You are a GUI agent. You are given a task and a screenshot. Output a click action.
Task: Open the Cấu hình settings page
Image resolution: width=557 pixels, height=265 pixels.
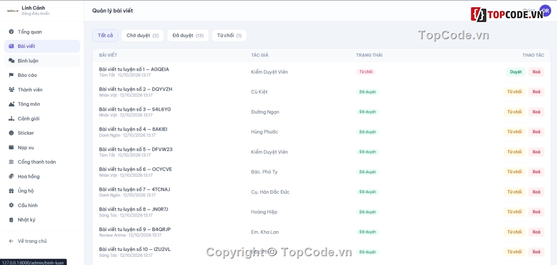pos(42,205)
